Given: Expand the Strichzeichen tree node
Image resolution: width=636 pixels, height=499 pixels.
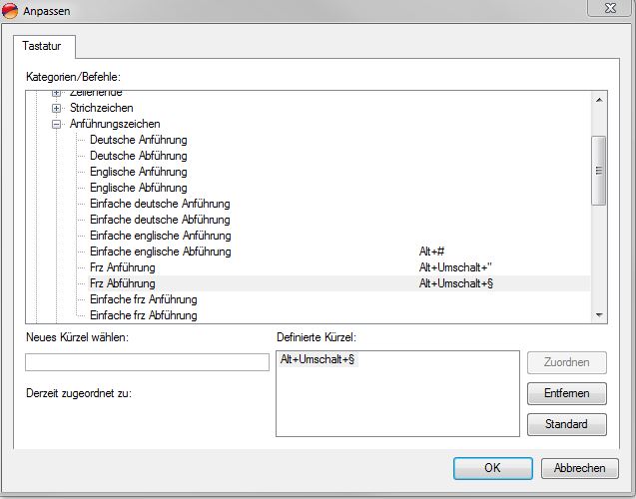Looking at the screenshot, I should pos(57,108).
